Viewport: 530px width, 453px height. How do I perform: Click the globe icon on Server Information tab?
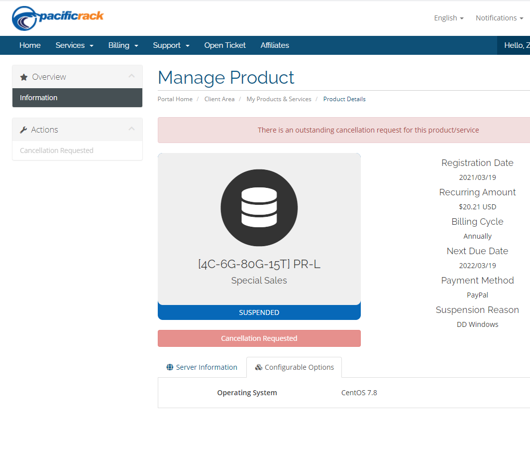click(x=170, y=367)
